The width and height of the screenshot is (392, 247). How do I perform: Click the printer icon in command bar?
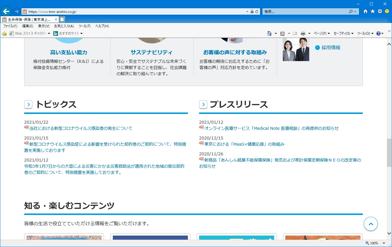click(x=303, y=33)
